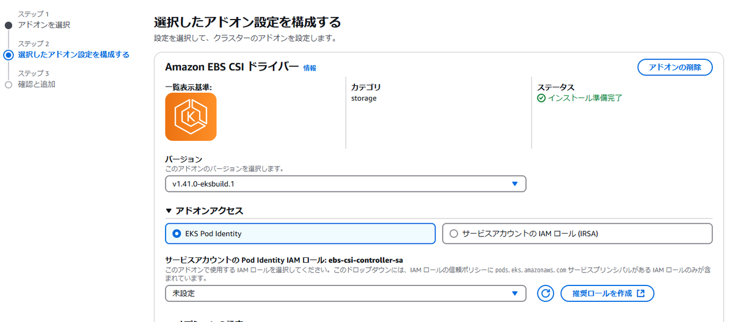Click the アドオンの削除 button

click(675, 67)
